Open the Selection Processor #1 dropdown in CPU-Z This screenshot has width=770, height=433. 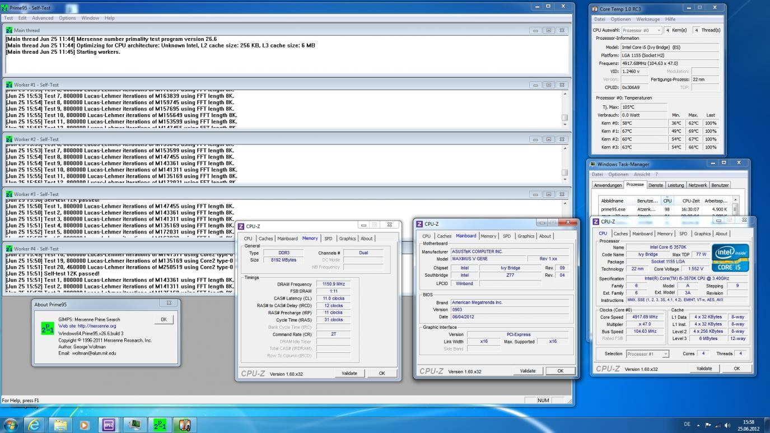click(x=647, y=354)
